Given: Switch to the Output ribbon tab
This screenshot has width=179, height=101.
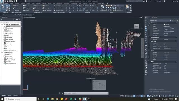Looking at the screenshot, I should (44, 3).
